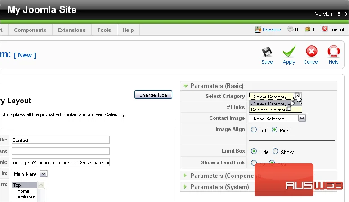Click the logged-in users icon showing 1
The image size is (349, 202).
click(x=308, y=29)
